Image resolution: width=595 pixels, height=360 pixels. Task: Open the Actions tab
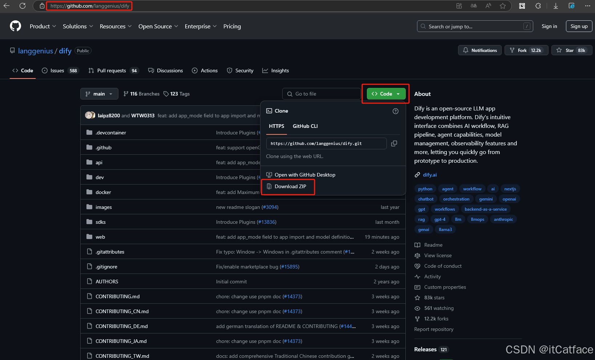tap(205, 70)
